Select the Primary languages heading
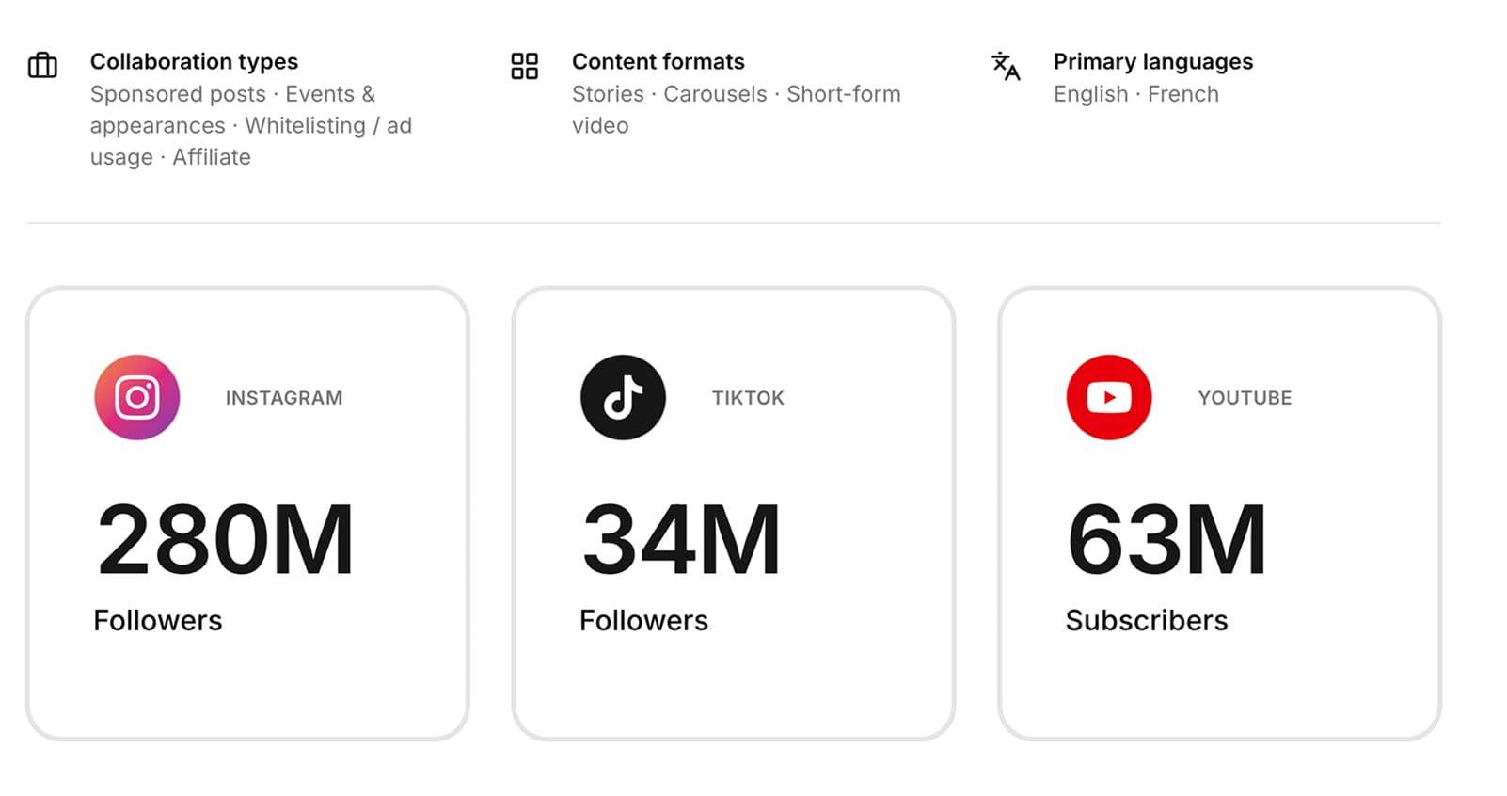The image size is (1507, 796). 1152,62
